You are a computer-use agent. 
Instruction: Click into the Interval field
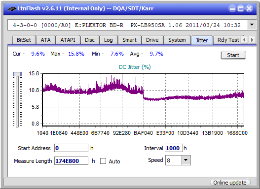point(174,148)
